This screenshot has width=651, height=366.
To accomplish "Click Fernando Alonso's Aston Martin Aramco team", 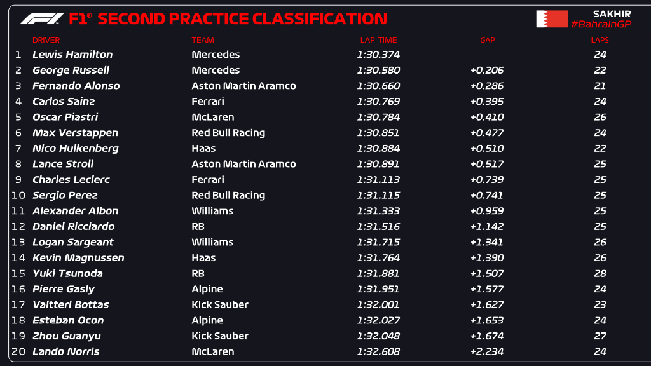I will tap(243, 86).
